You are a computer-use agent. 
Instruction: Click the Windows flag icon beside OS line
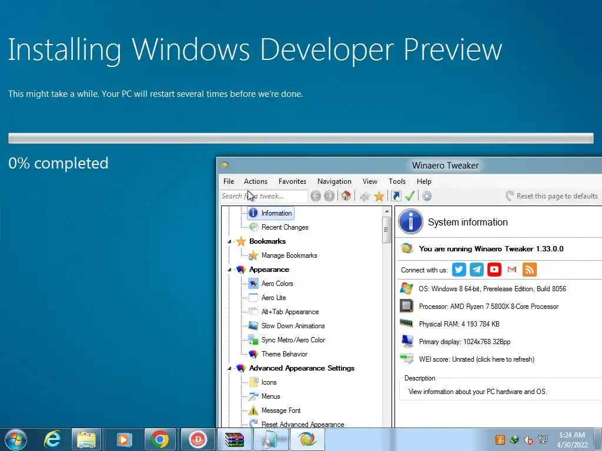tap(406, 288)
